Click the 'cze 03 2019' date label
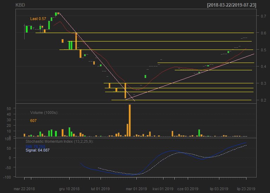This screenshot has height=193, width=270. (x=188, y=189)
